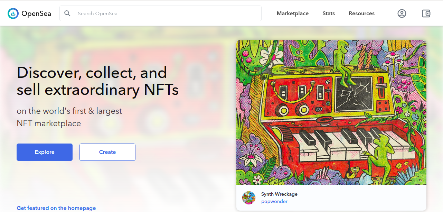The width and height of the screenshot is (443, 212).
Task: Open the popwonder creator link
Action: click(274, 201)
